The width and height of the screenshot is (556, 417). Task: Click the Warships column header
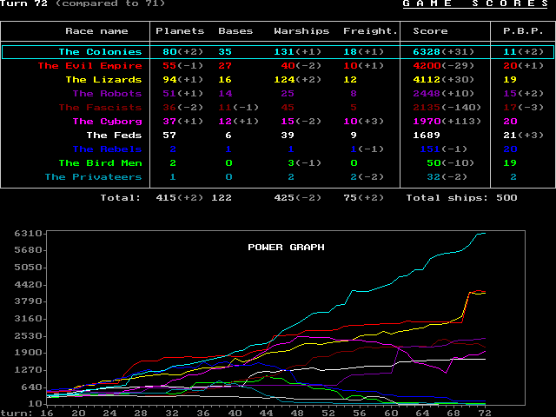[x=301, y=31]
